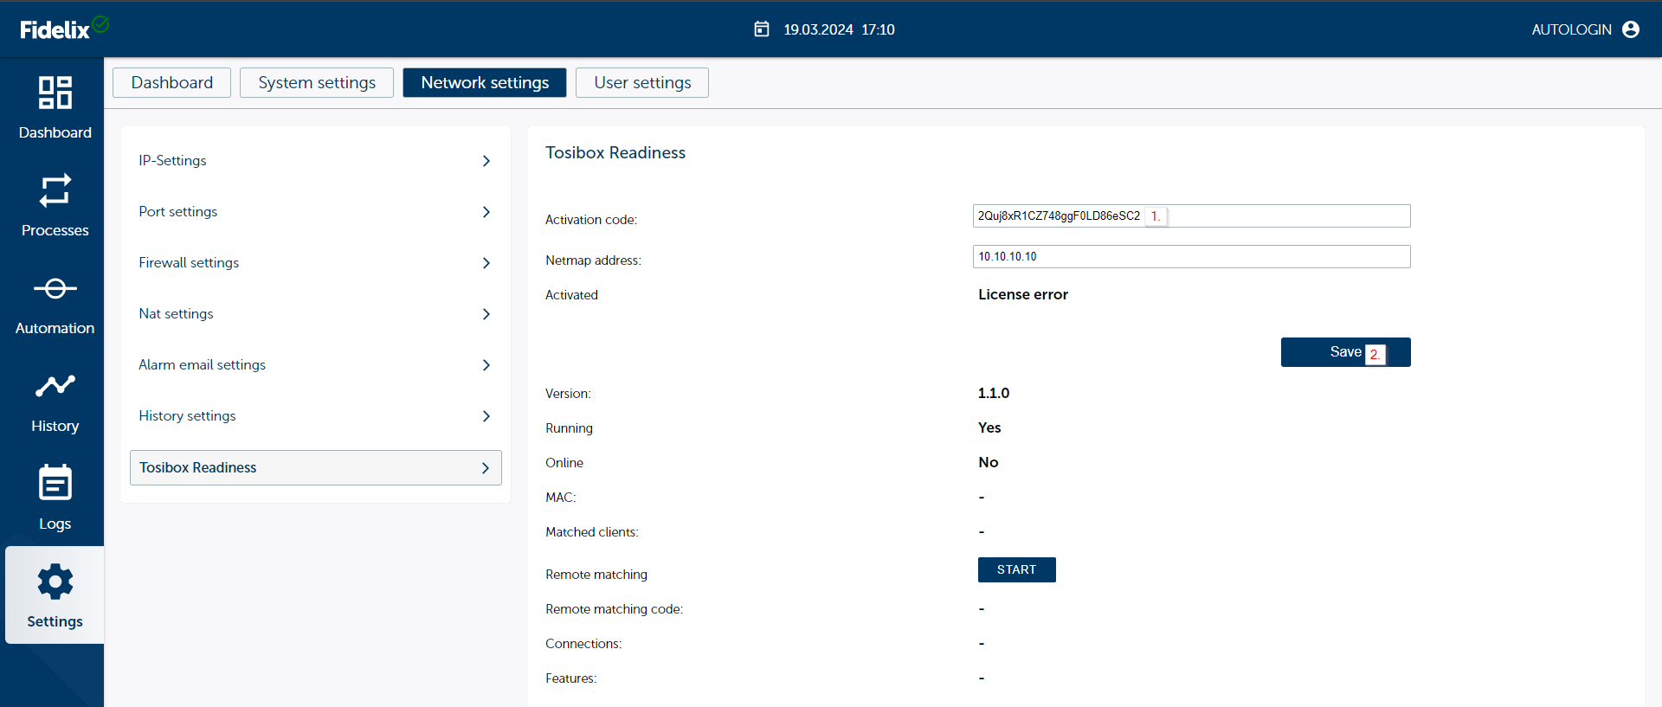The image size is (1662, 707).
Task: Switch to the Dashboard tab
Action: pyautogui.click(x=171, y=82)
